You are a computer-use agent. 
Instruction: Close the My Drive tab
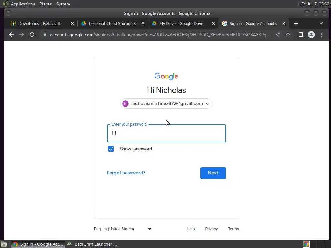(213, 23)
